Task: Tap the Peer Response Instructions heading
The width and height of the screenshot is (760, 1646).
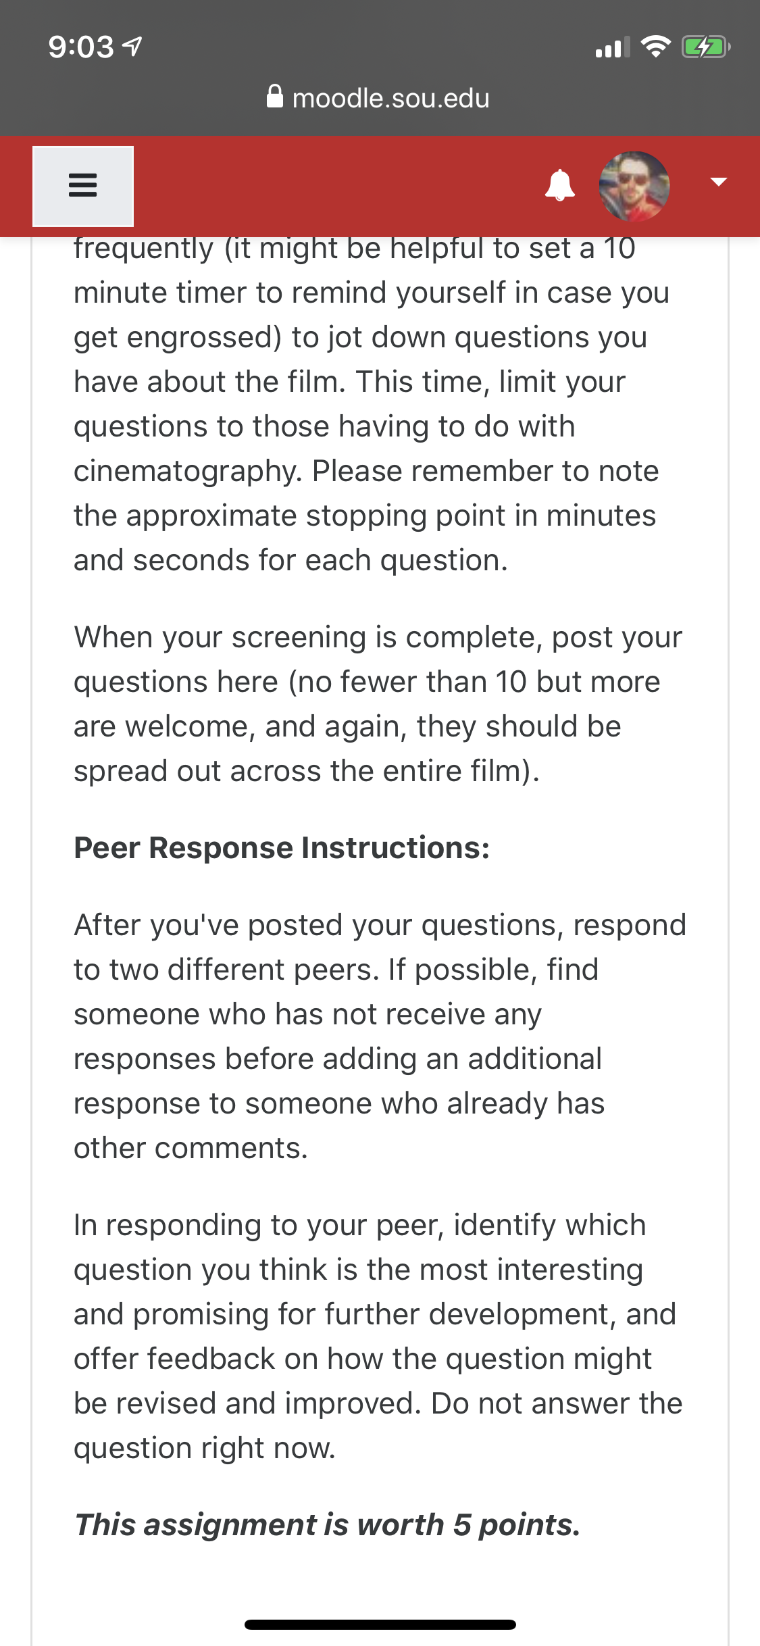Action: 282,847
